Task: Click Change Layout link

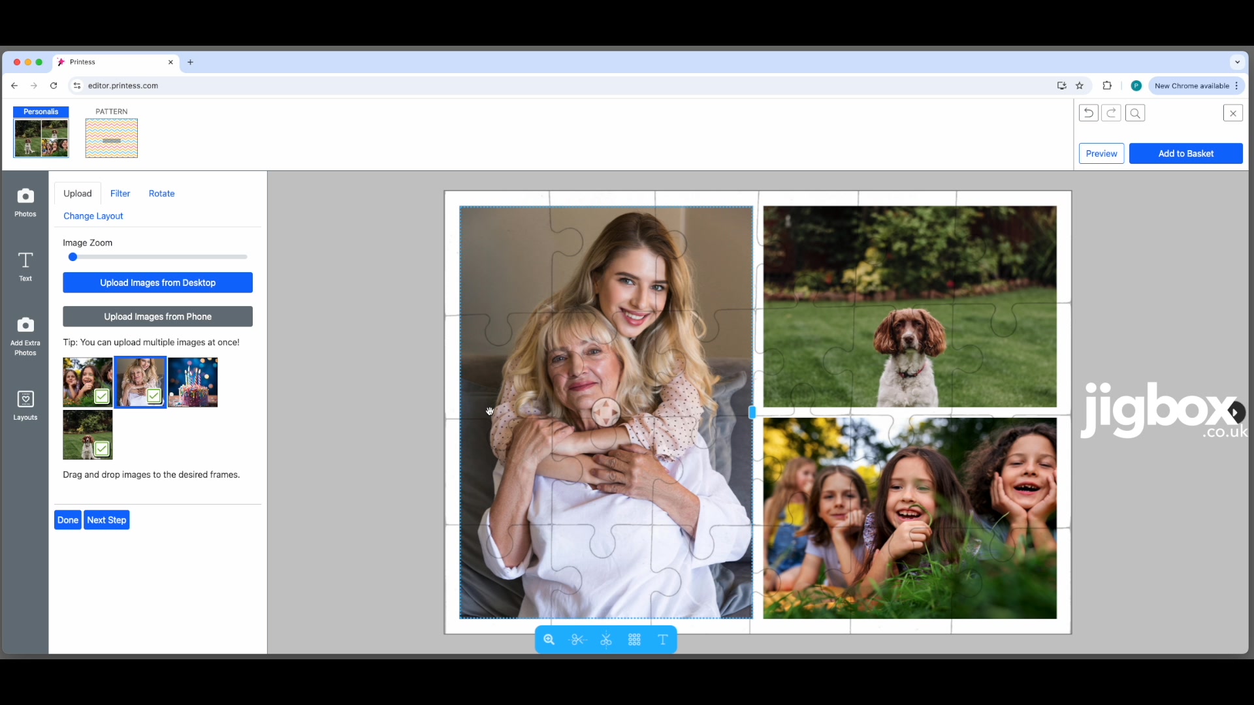Action: click(x=93, y=216)
